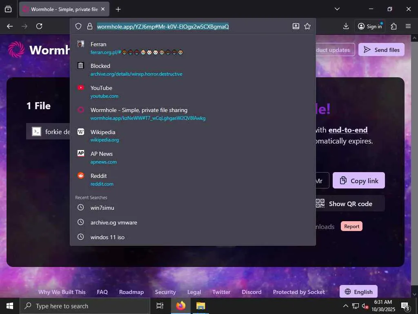Click the Copy link button
This screenshot has width=418, height=314.
(x=358, y=180)
